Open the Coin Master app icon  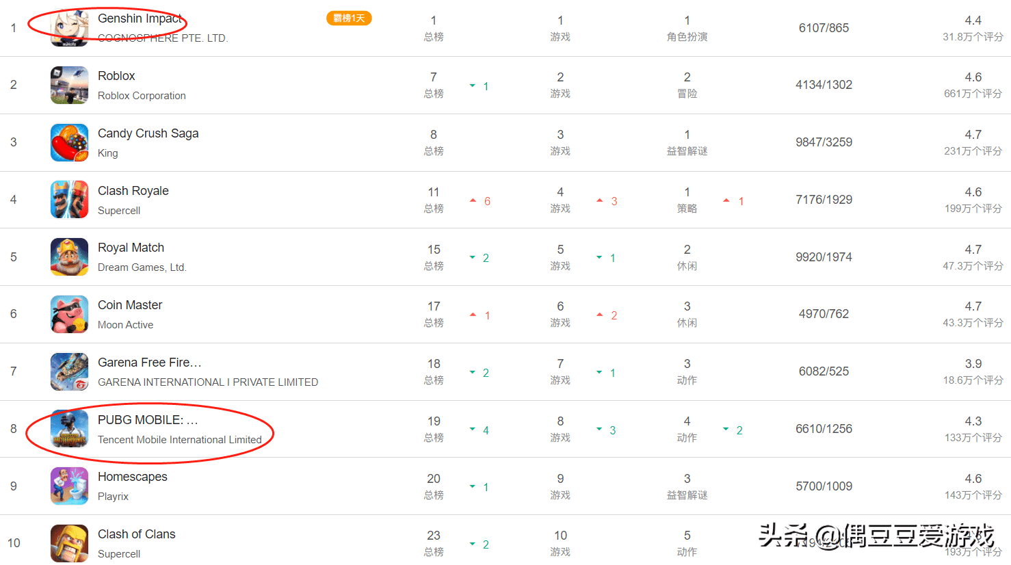[x=69, y=314]
